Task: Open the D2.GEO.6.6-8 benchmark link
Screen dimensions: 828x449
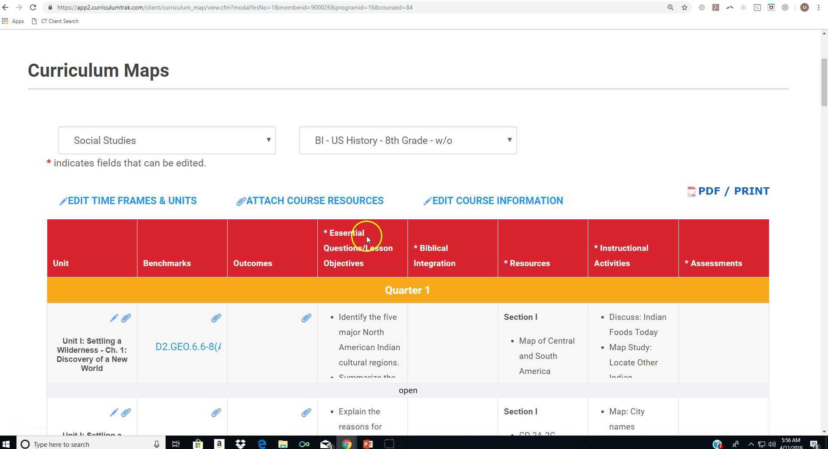Action: click(188, 347)
